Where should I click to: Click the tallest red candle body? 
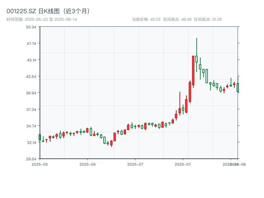point(193,70)
